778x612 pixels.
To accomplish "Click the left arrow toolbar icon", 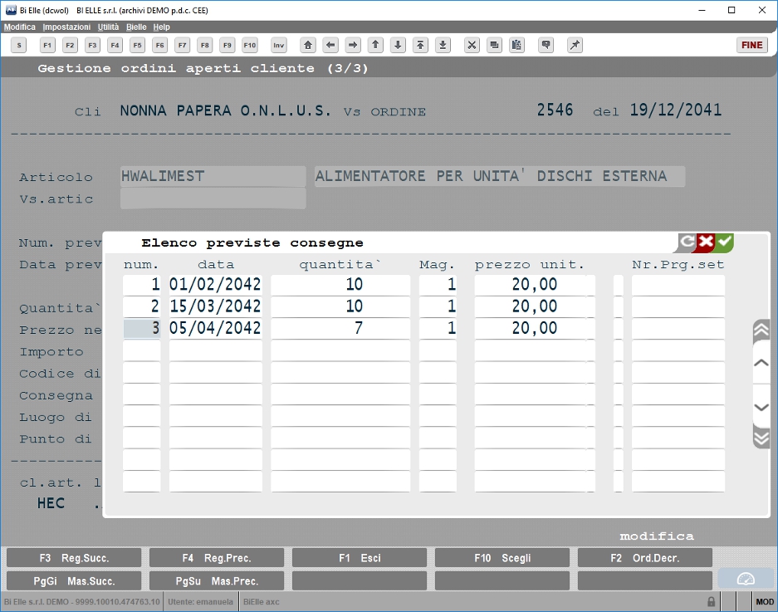I will [x=330, y=45].
